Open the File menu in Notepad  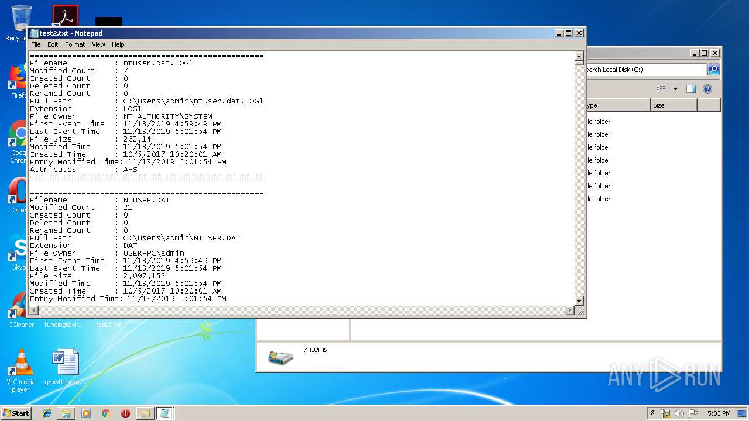point(36,44)
